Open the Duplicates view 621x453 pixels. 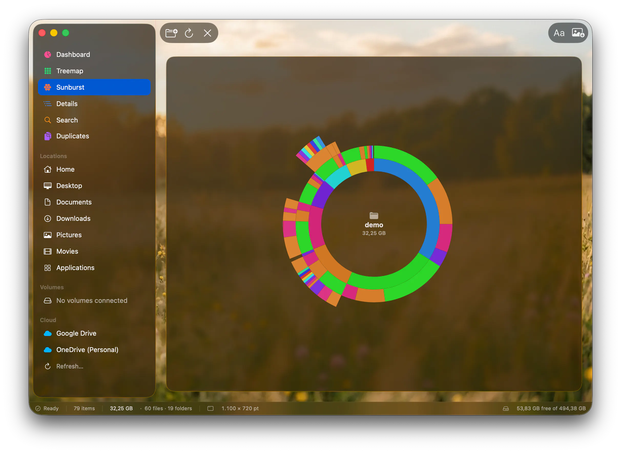(94, 136)
